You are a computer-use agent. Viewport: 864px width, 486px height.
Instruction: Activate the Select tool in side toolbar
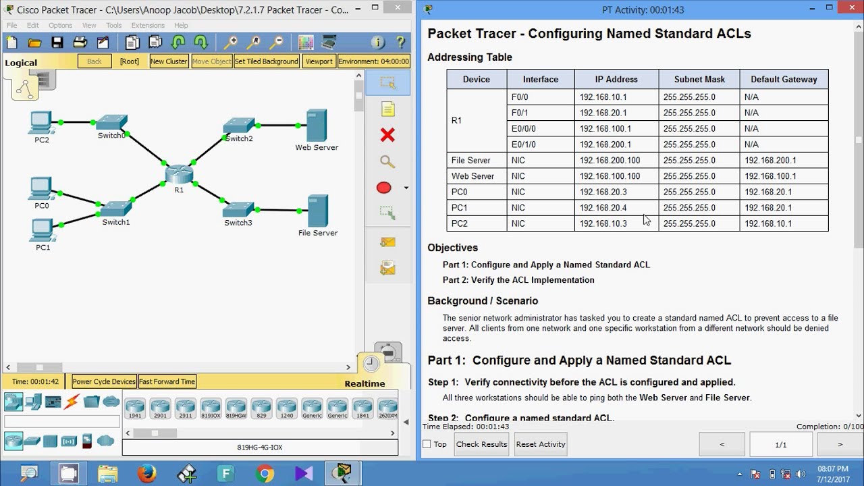click(387, 83)
